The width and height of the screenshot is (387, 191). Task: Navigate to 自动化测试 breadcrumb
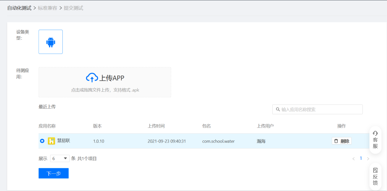(19, 8)
